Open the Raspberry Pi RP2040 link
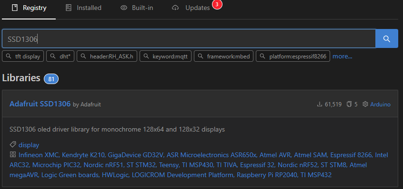This screenshot has width=403, height=189. 267,175
